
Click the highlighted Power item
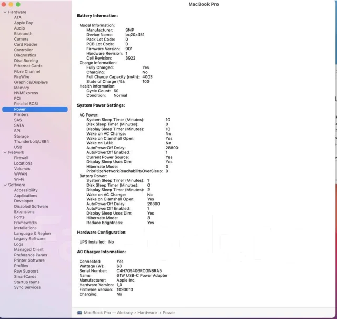(35, 109)
